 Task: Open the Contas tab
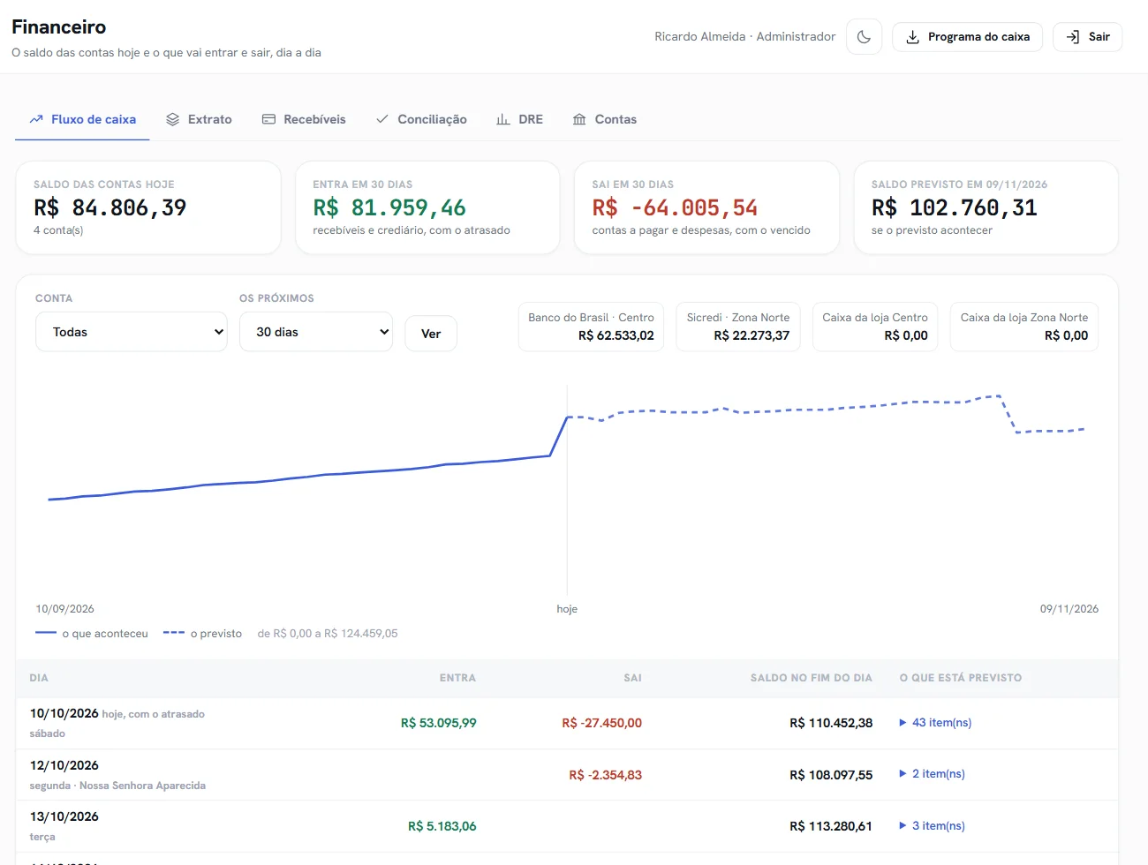(x=605, y=119)
